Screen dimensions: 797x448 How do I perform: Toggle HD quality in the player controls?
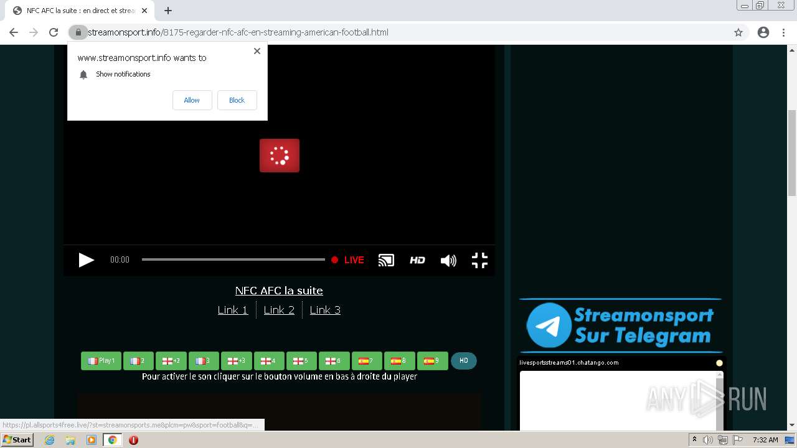[x=417, y=260]
